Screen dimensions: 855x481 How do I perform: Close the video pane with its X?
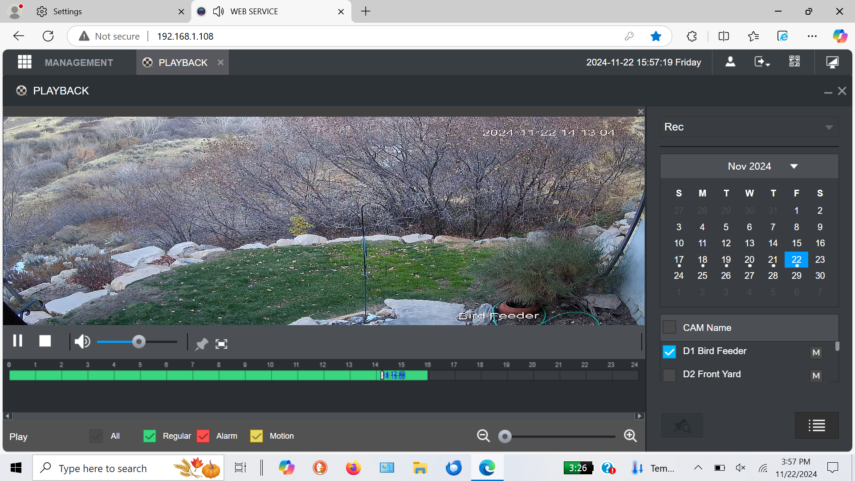tap(641, 112)
